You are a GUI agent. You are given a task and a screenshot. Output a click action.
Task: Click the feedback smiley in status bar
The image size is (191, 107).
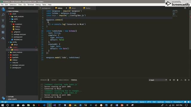(x=185, y=102)
